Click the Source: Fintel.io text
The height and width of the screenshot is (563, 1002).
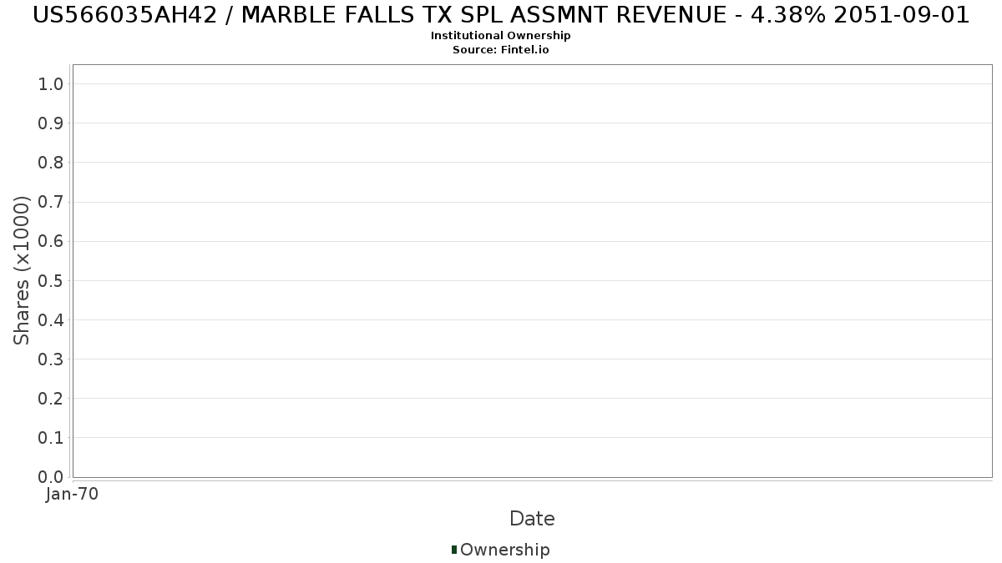(x=501, y=50)
